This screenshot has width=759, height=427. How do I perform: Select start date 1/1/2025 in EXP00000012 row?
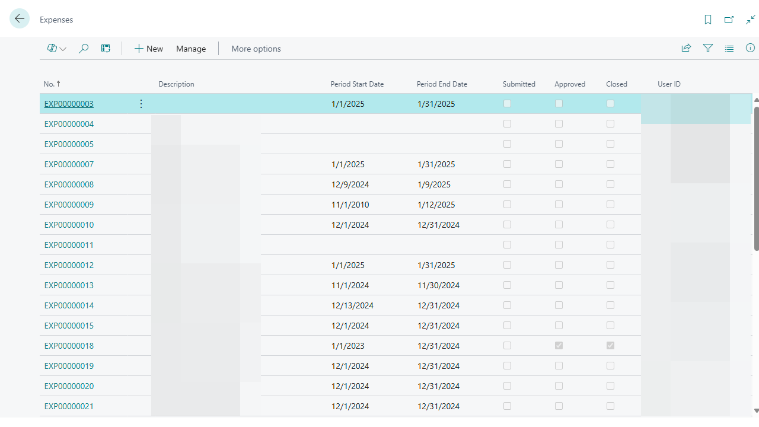pos(348,265)
